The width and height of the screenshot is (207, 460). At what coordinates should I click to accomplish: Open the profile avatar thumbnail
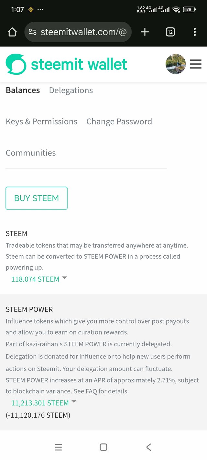tap(176, 64)
